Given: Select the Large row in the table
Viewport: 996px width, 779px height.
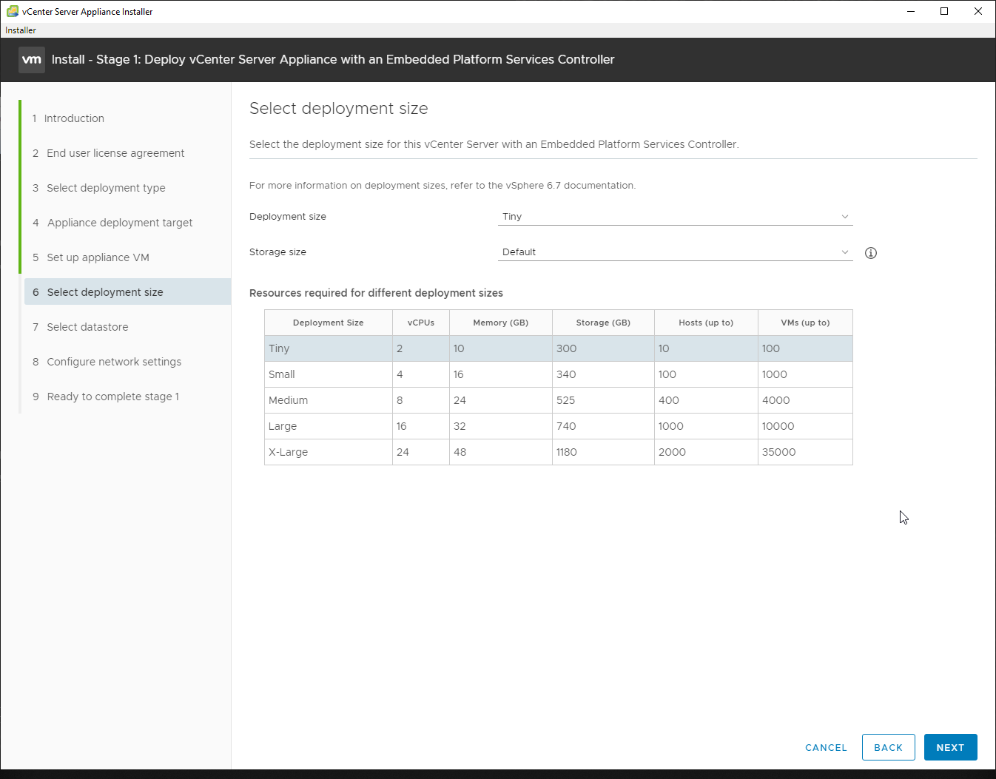Looking at the screenshot, I should 559,426.
